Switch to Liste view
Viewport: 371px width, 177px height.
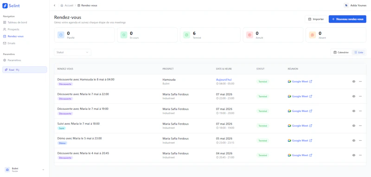[x=358, y=52]
